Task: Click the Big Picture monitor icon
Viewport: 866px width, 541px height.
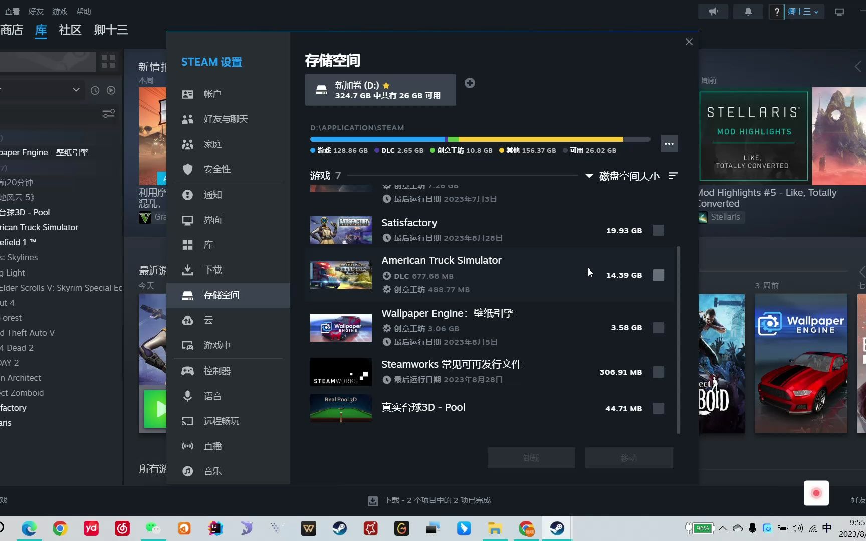Action: tap(839, 12)
